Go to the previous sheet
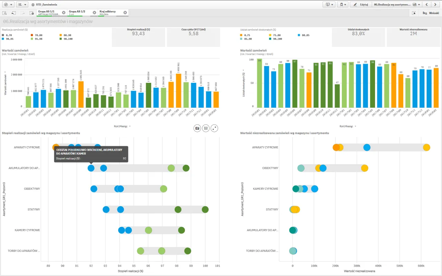 tap(427, 4)
